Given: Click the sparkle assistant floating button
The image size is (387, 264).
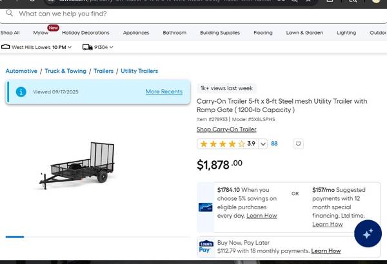Looking at the screenshot, I should point(368,234).
